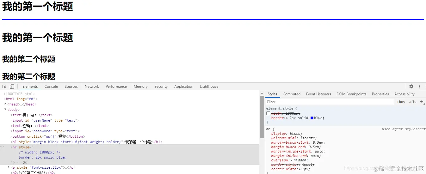Image resolution: width=426 pixels, height=174 pixels.
Task: Click the display: block declaration
Action: (287, 134)
